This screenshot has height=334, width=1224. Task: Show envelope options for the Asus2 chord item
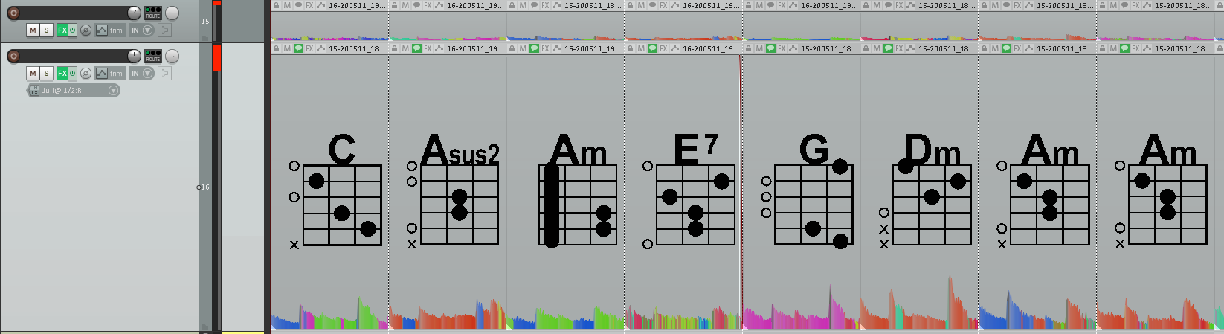[x=439, y=48]
